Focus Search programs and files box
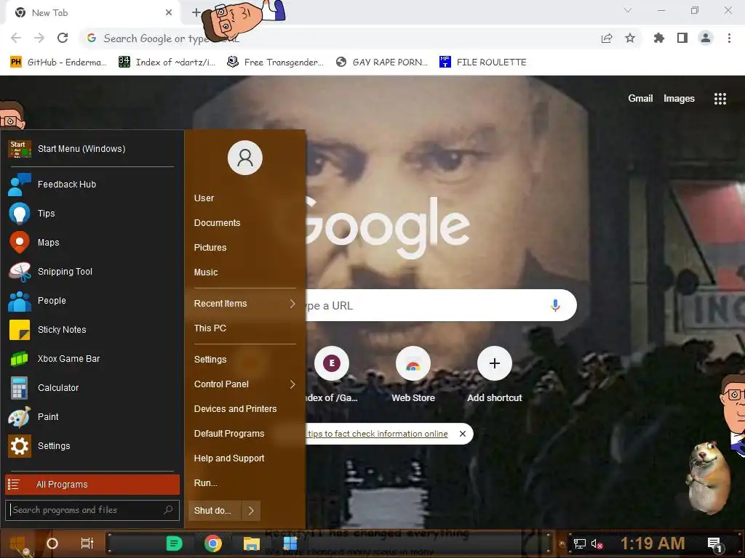This screenshot has height=558, width=745. pyautogui.click(x=92, y=510)
